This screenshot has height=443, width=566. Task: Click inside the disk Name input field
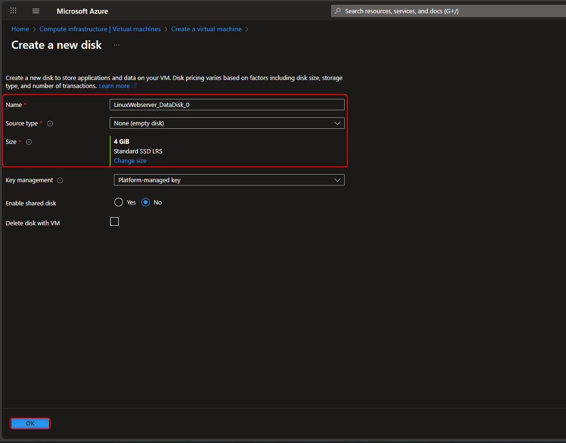pos(227,104)
